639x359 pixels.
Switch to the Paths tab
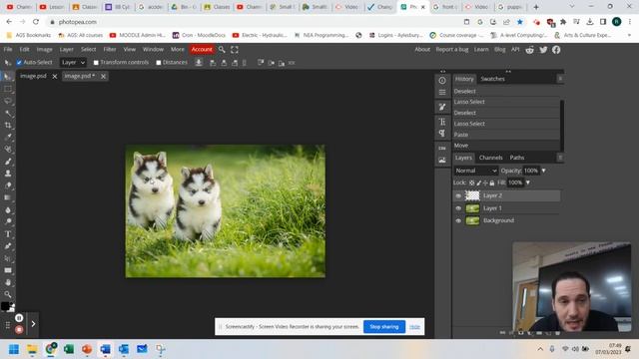[x=517, y=158]
